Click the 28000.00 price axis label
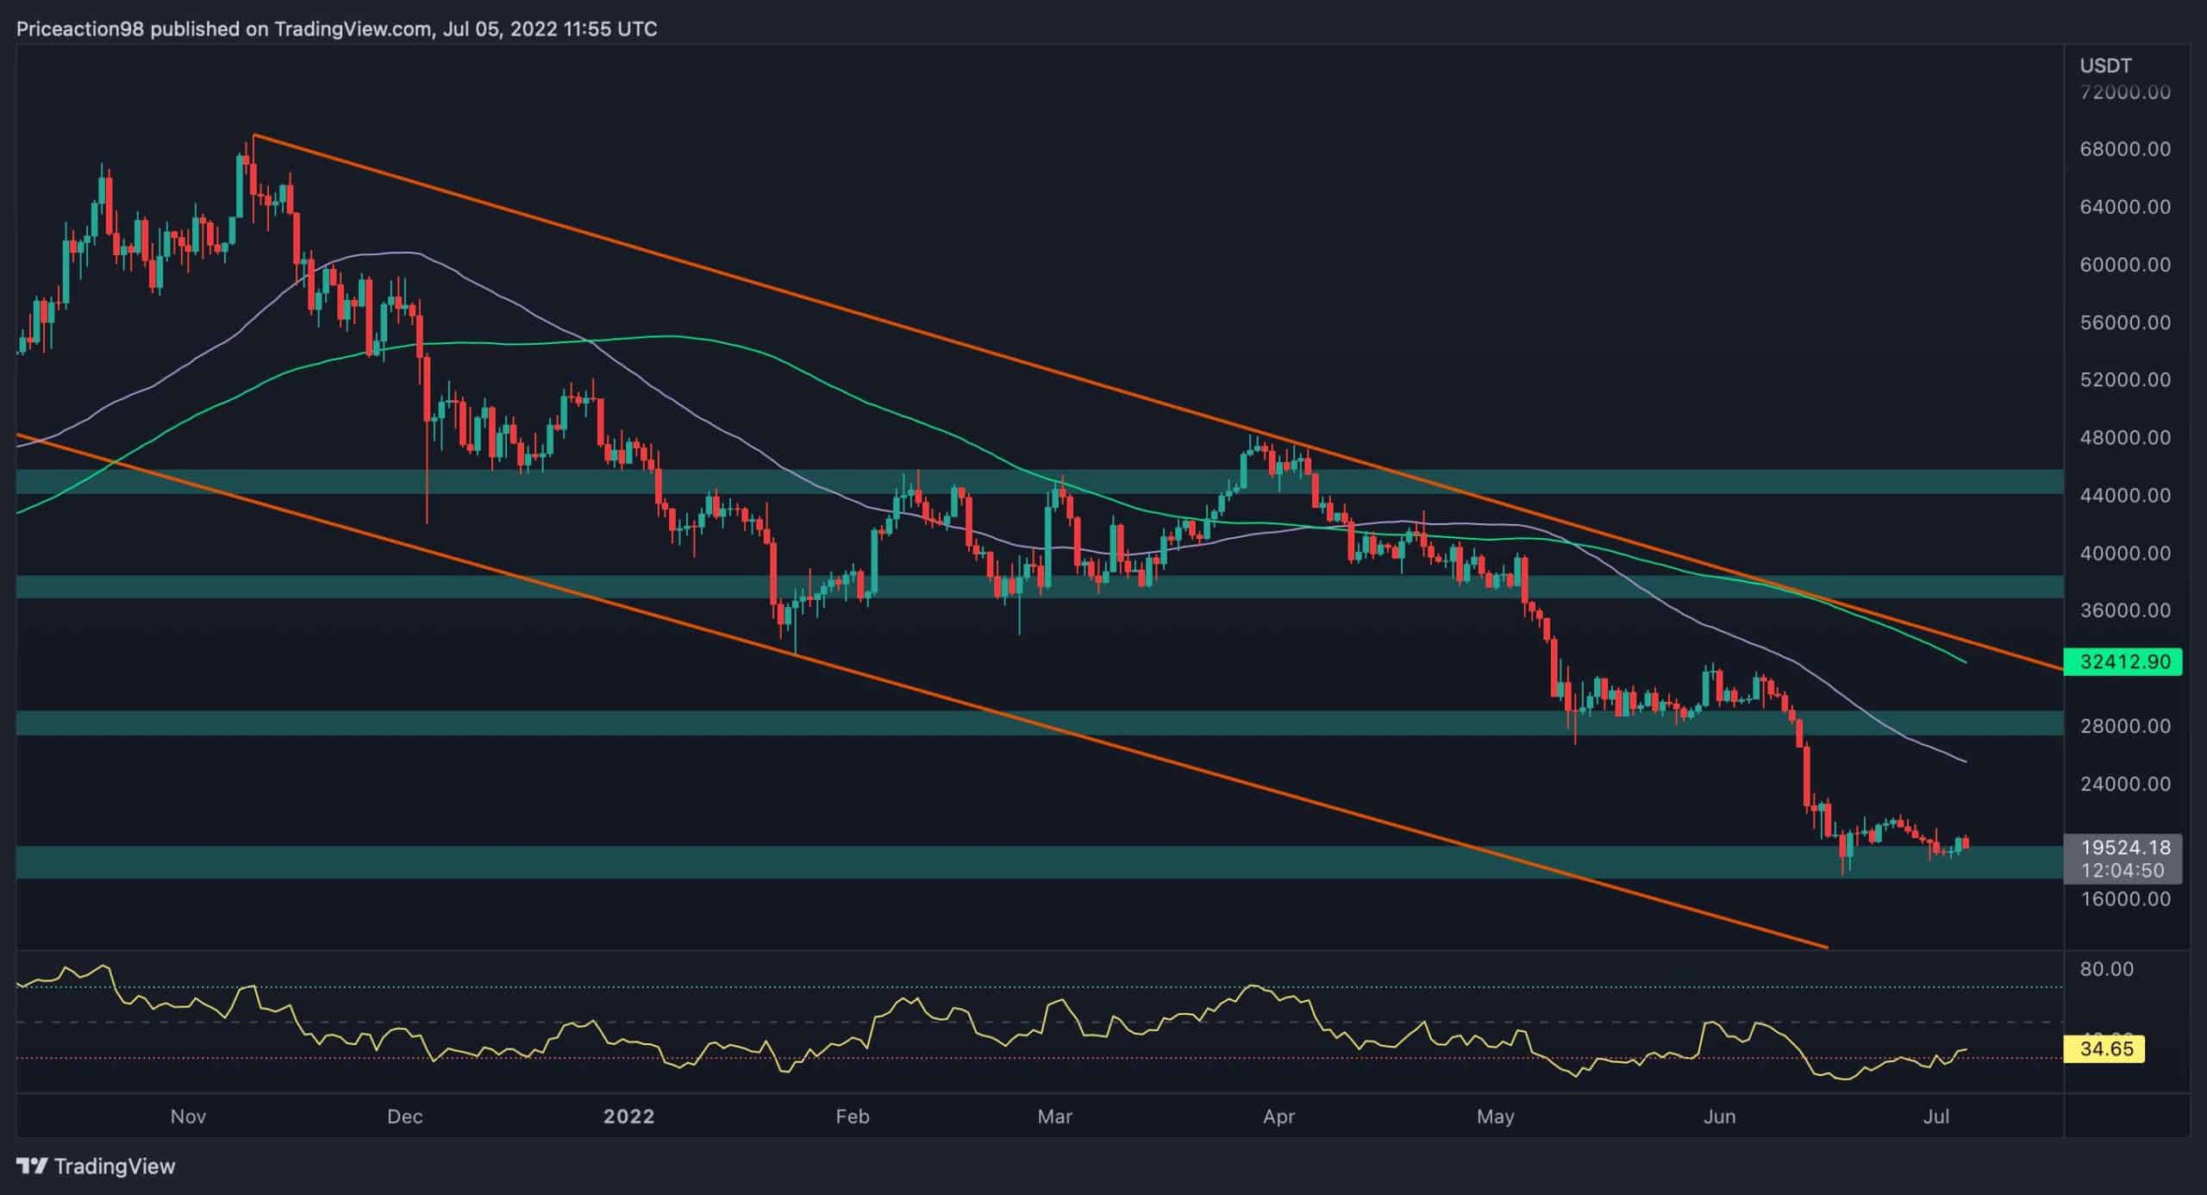 2125,726
